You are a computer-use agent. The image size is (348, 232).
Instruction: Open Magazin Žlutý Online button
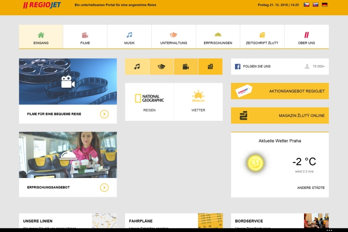tap(280, 115)
